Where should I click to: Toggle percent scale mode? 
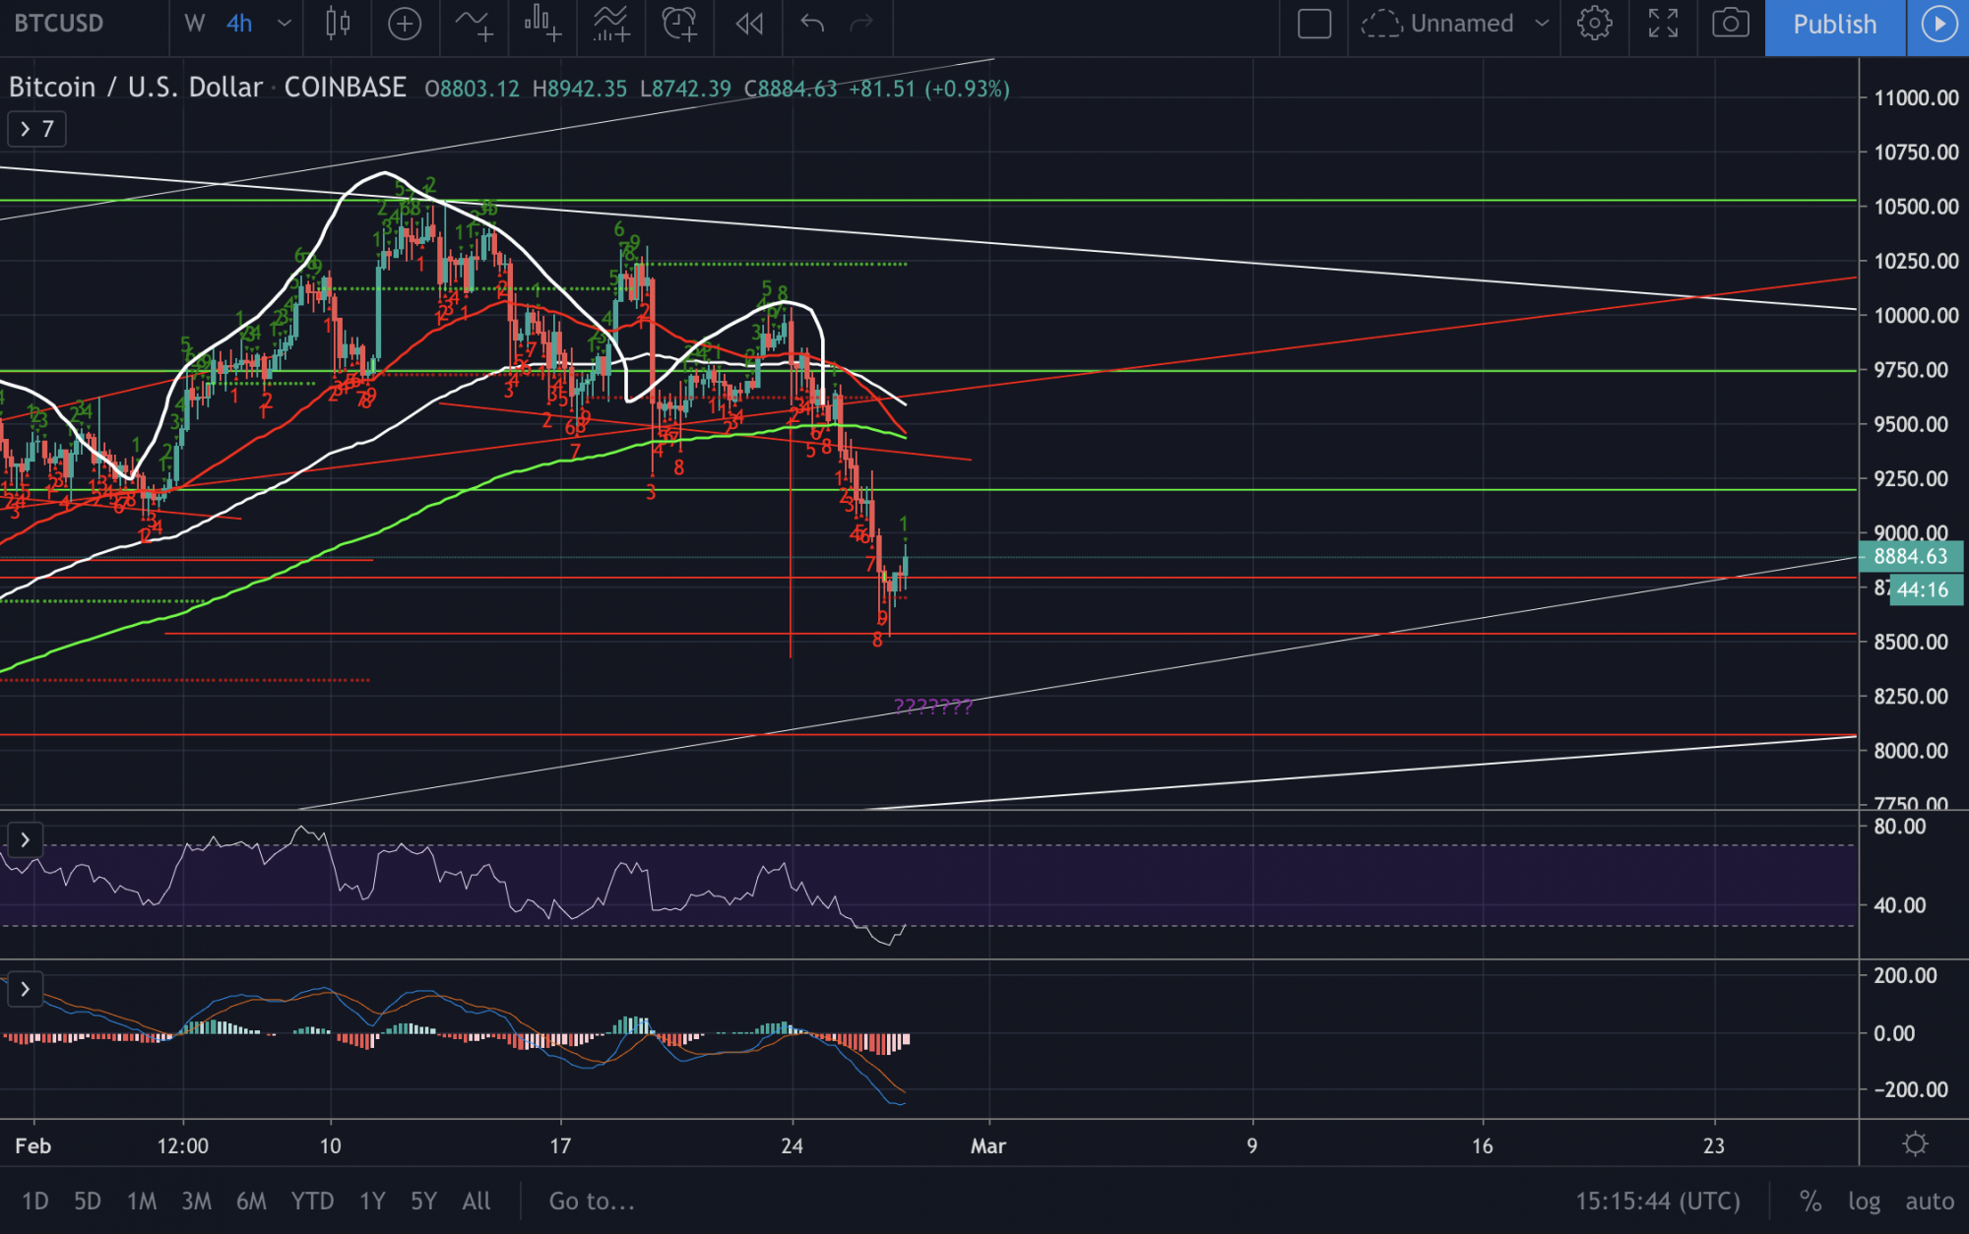pos(1810,1202)
